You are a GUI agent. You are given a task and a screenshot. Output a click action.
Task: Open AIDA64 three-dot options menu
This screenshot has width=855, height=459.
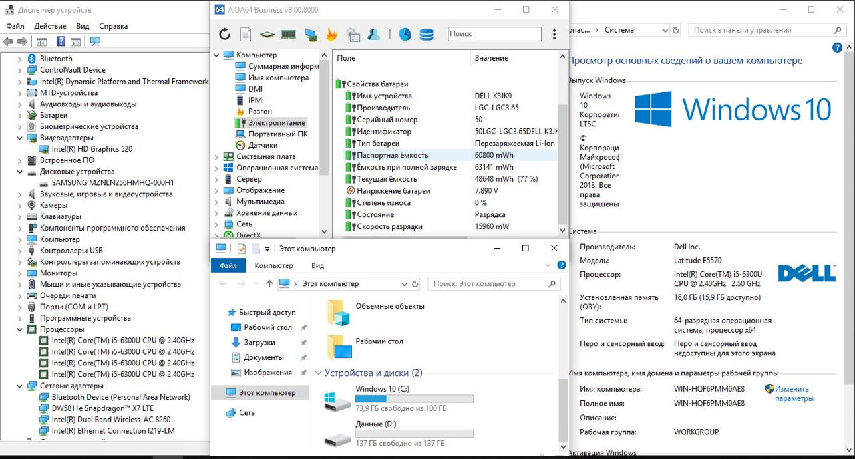click(x=554, y=34)
